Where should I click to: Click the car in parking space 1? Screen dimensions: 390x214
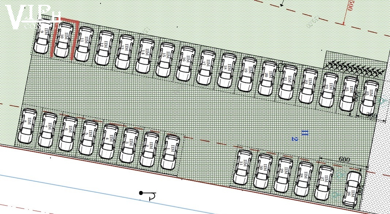[170, 152]
